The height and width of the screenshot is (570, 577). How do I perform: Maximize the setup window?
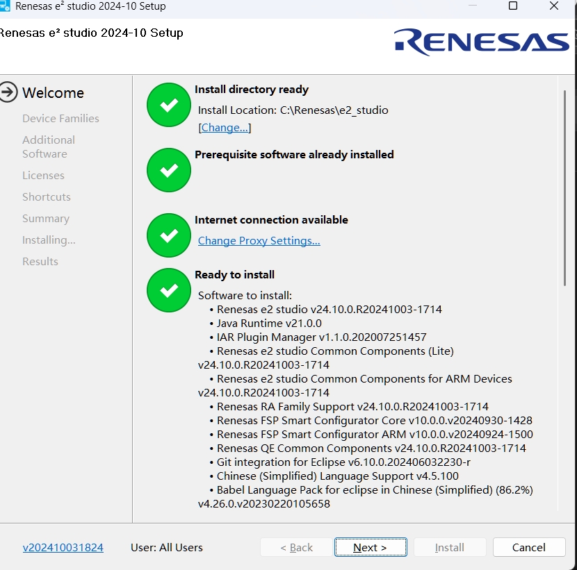point(513,7)
